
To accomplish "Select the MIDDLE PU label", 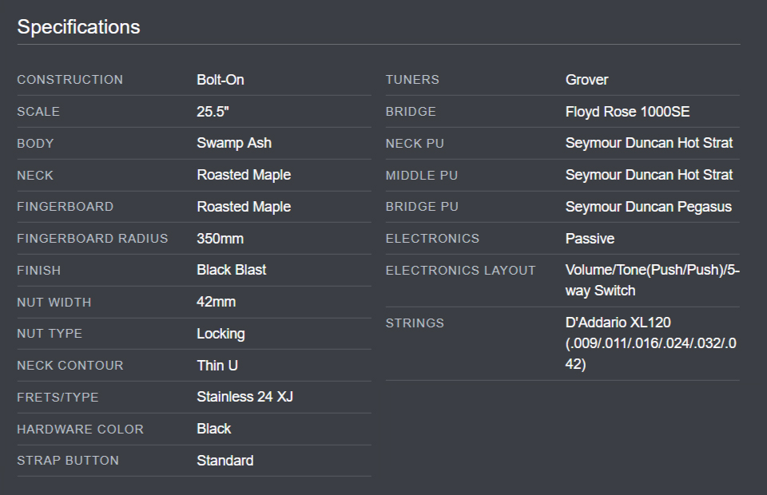I will 421,176.
